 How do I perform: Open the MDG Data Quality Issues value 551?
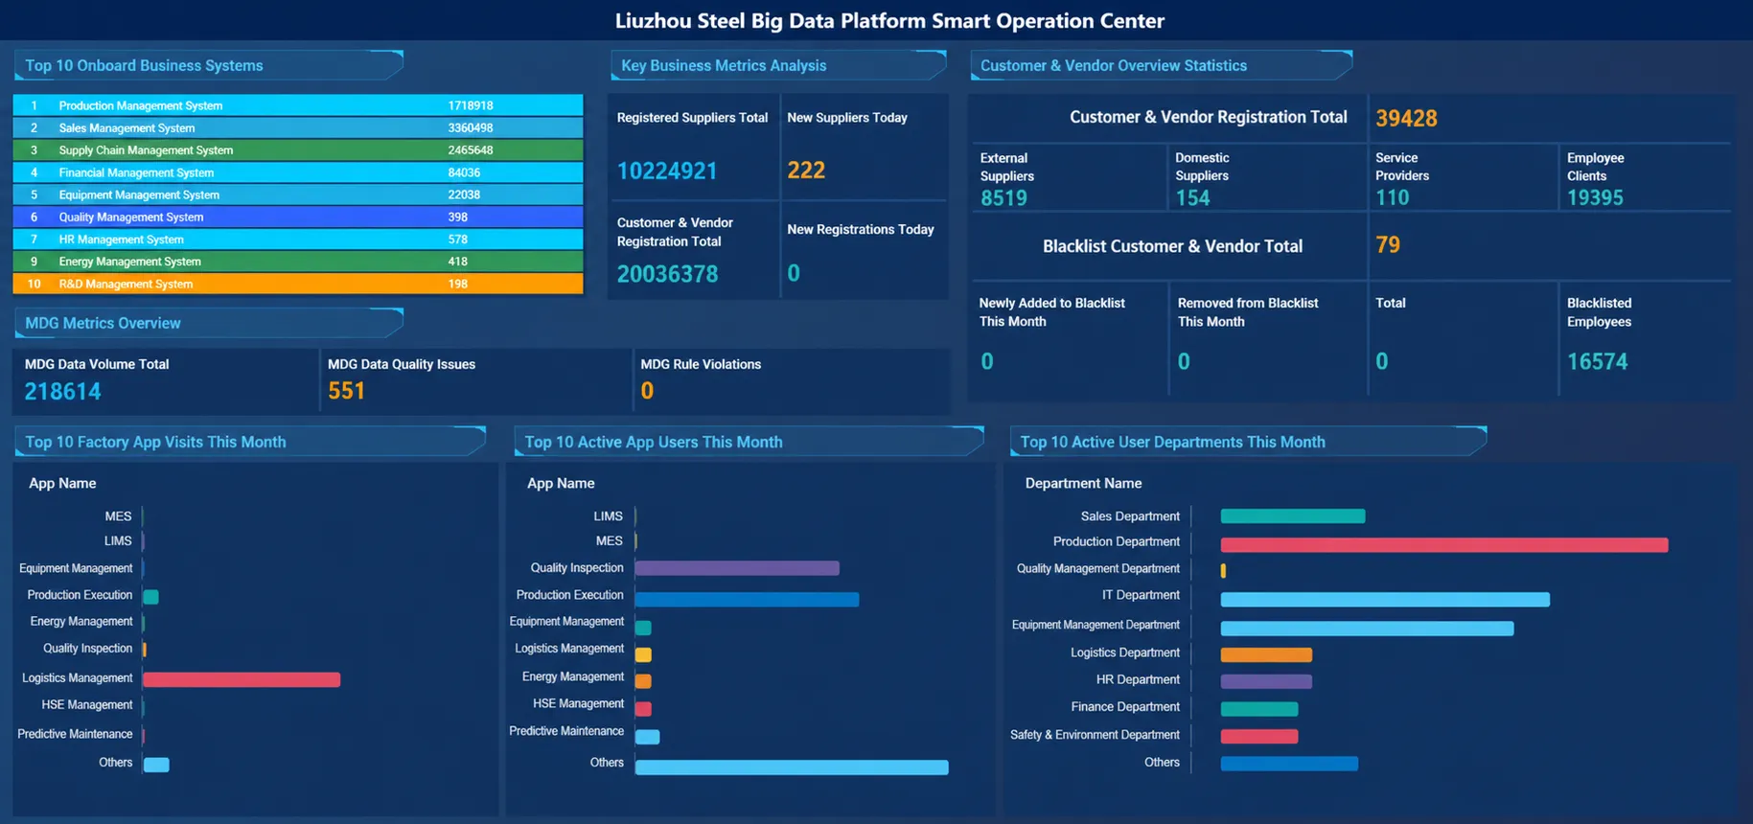click(346, 391)
